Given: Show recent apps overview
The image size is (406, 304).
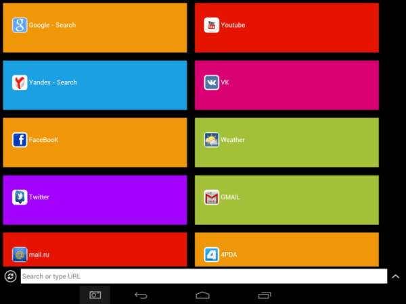Looking at the screenshot, I should 265,295.
